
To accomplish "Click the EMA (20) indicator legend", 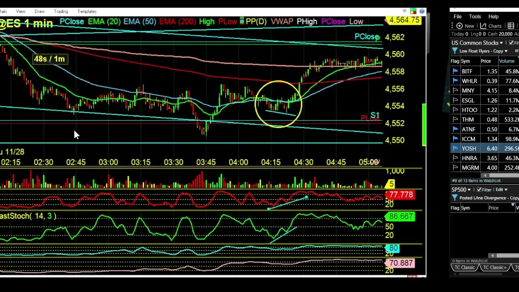I will click(104, 21).
